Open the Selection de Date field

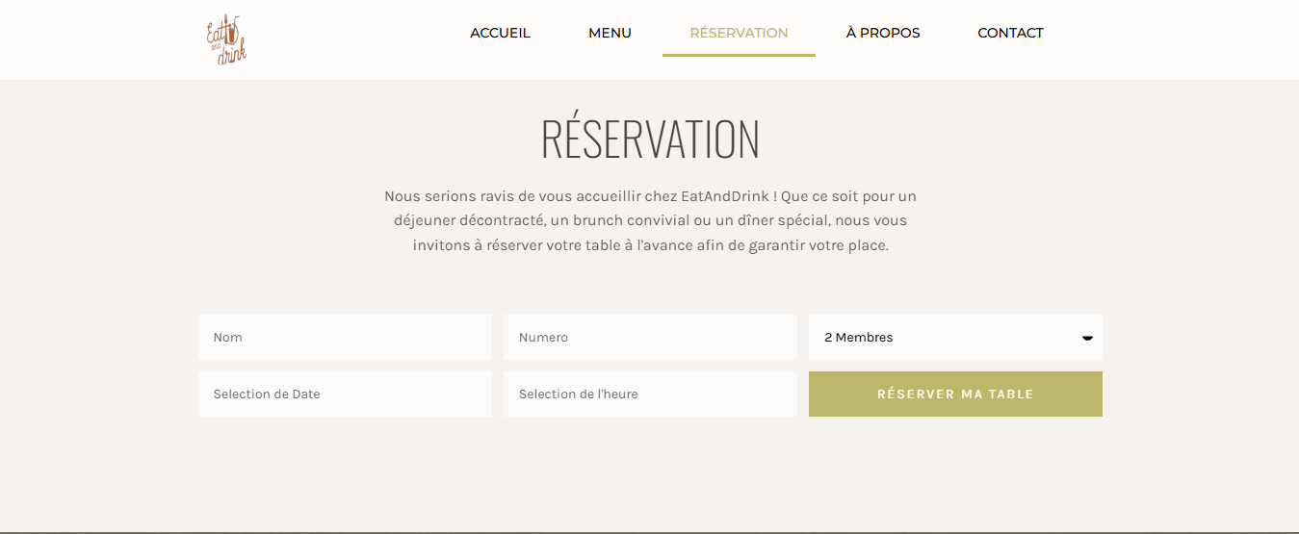click(x=345, y=394)
